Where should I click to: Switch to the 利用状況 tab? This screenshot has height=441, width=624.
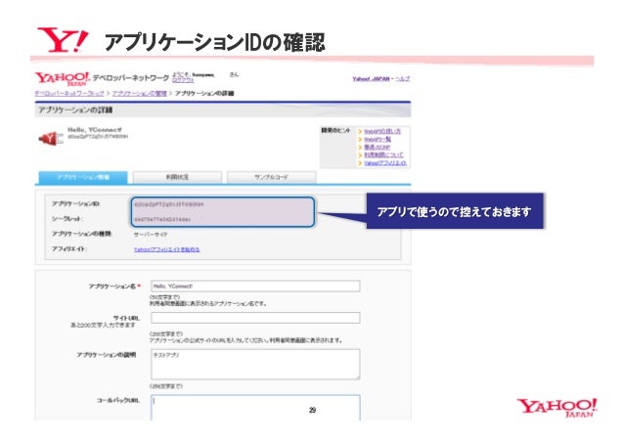[177, 177]
